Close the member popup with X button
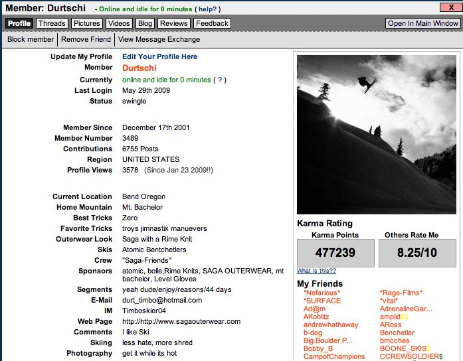 tap(451, 7)
